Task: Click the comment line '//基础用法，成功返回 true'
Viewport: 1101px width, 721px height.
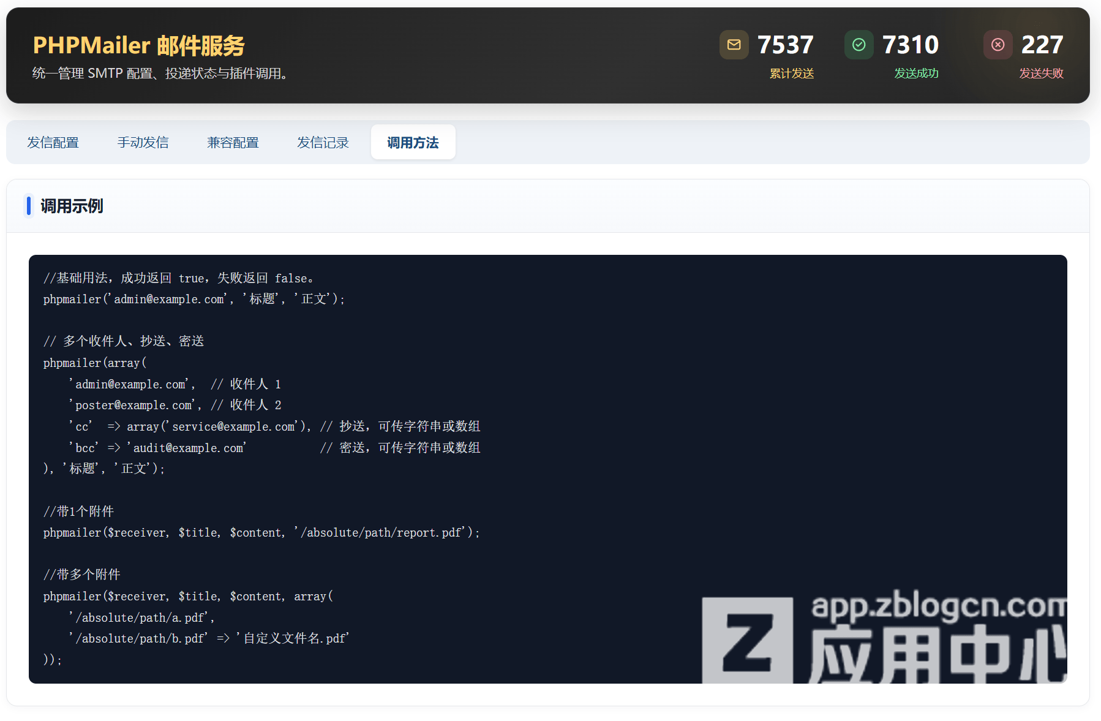Action: [x=179, y=278]
